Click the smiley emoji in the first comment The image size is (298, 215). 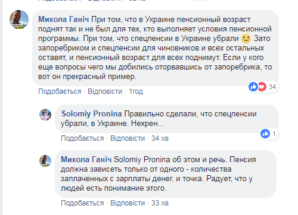pos(246,39)
